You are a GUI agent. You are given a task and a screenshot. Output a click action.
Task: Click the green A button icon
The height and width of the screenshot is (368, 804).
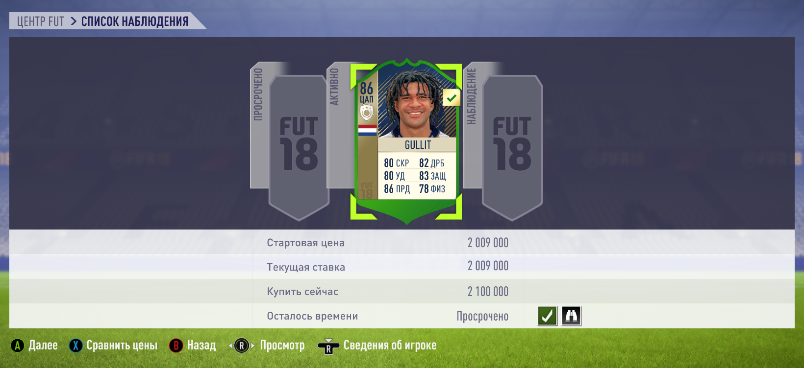pos(18,345)
